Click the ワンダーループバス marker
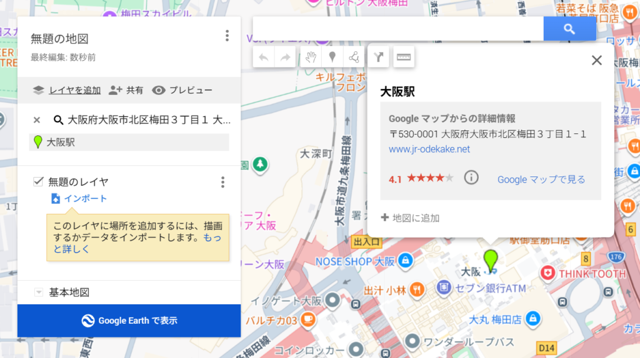Image resolution: width=640 pixels, height=358 pixels. tap(412, 341)
